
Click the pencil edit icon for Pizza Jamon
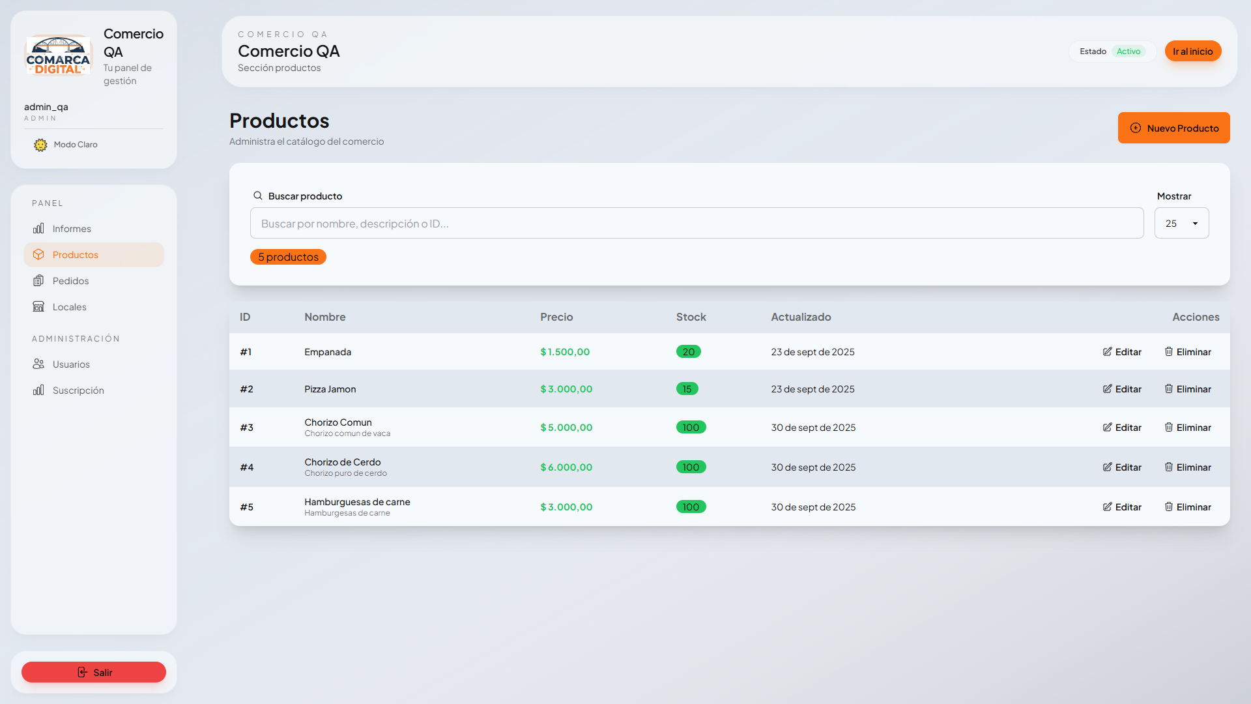(1107, 389)
